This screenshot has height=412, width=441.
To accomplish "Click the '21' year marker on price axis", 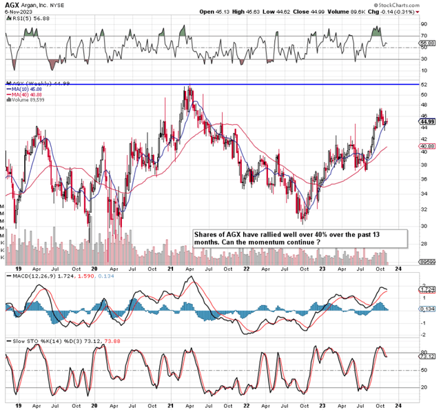I will point(170,269).
